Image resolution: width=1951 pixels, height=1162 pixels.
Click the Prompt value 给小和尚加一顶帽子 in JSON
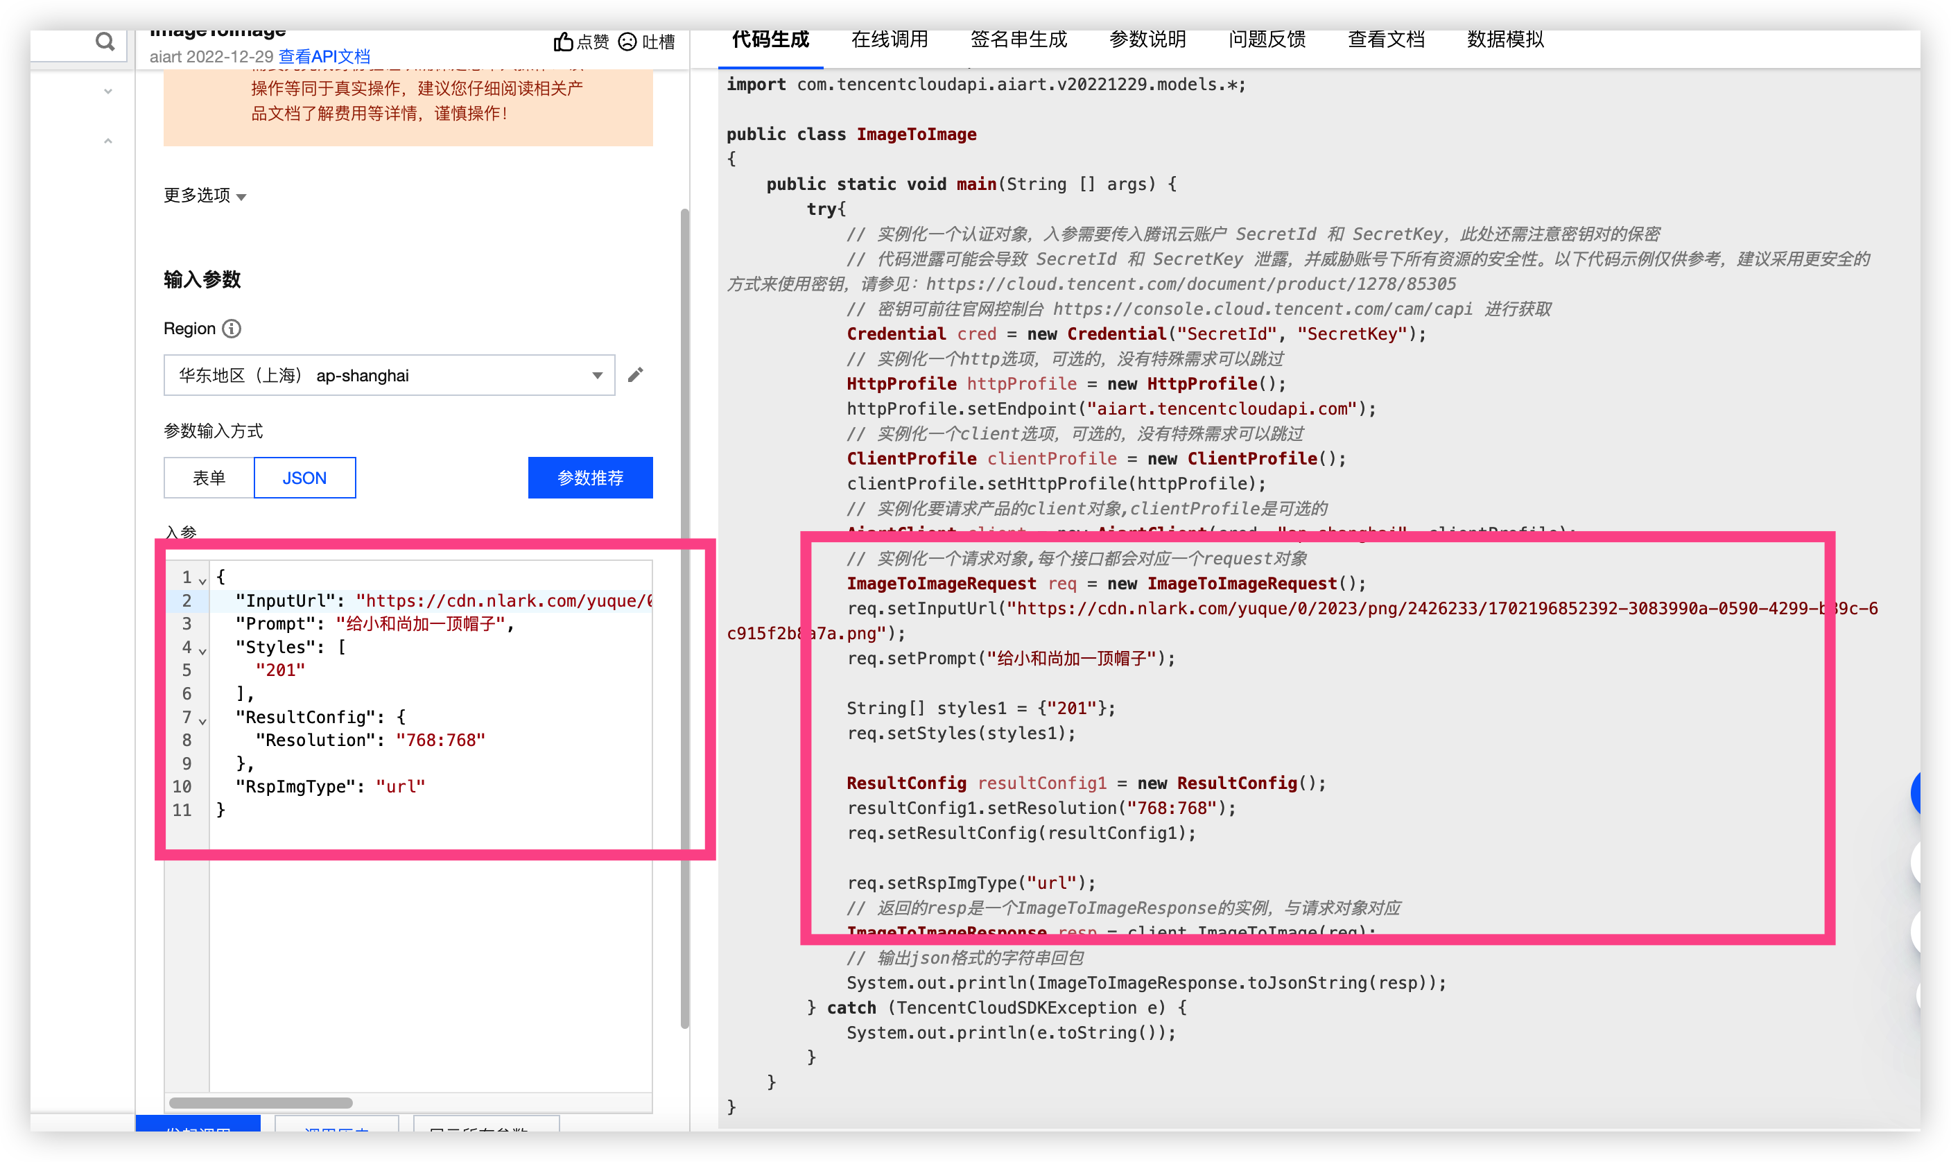point(419,624)
